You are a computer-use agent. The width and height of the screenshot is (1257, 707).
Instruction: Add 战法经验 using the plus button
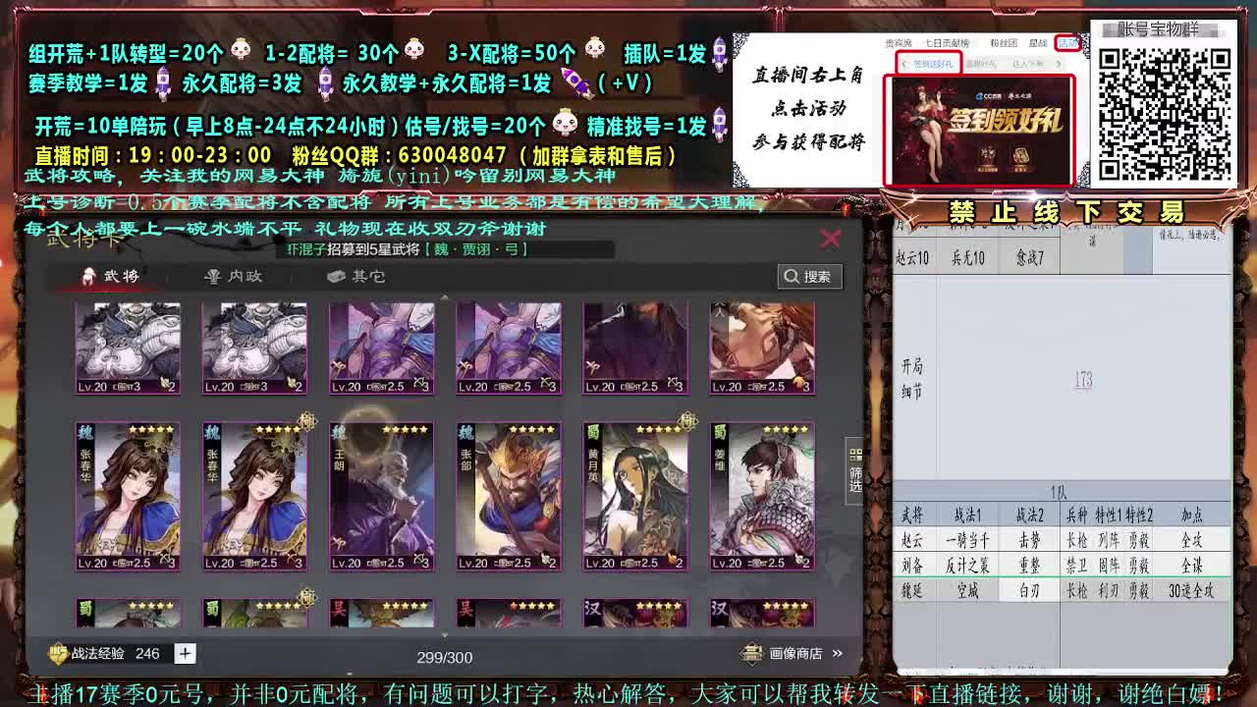coord(185,653)
